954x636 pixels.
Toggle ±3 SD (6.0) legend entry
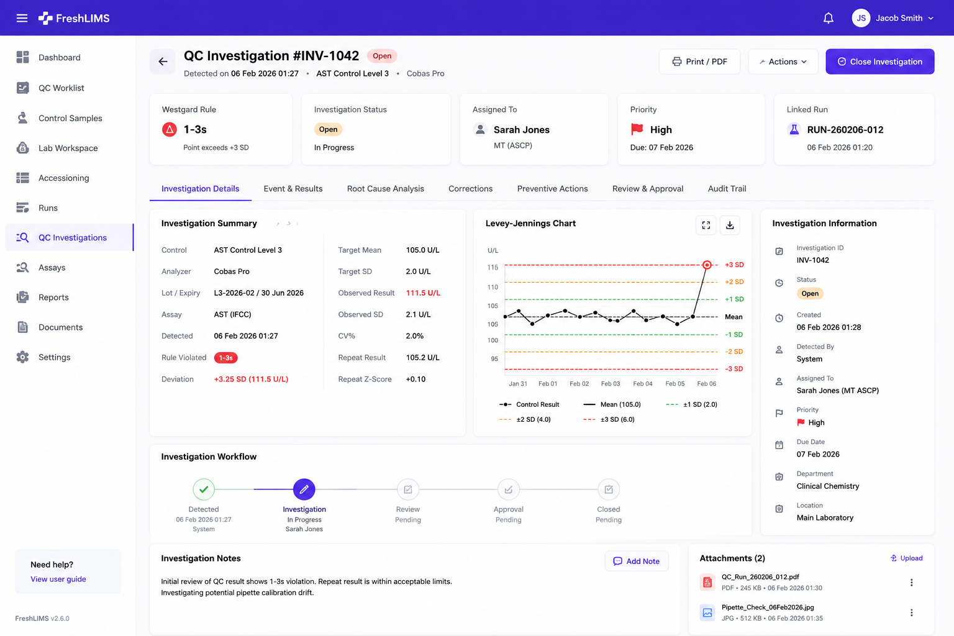(x=609, y=419)
